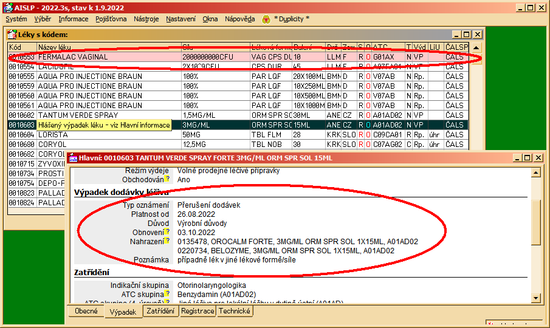This screenshot has height=328, width=550.
Task: Minimize the Hlavní info window
Action: pyautogui.click(x=517, y=158)
